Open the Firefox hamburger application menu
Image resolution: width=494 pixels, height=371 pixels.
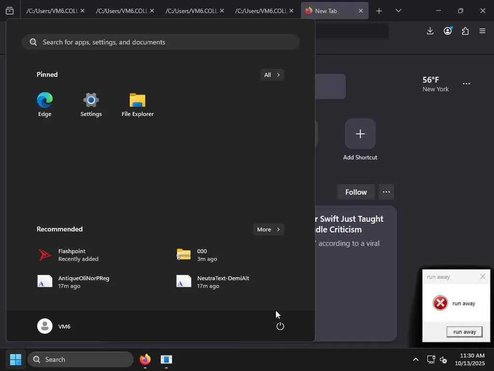pyautogui.click(x=482, y=31)
